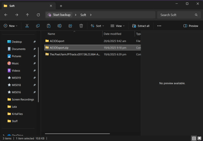Click the search magnifier icon

196,15
